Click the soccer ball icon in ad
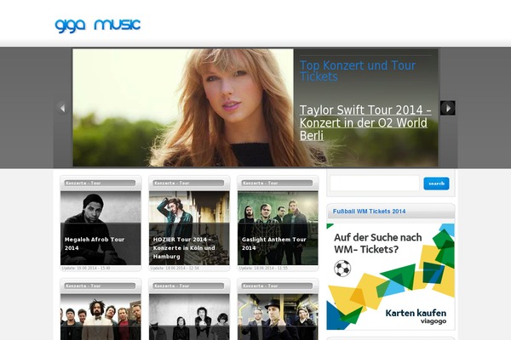Image resolution: width=511 pixels, height=340 pixels. tap(342, 269)
